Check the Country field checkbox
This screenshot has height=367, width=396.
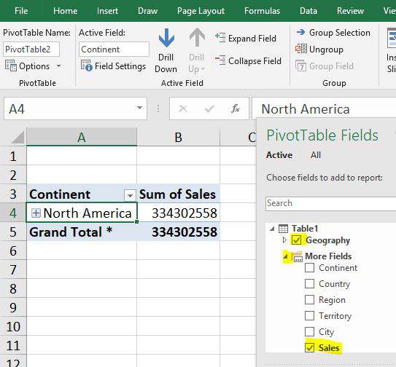(309, 284)
